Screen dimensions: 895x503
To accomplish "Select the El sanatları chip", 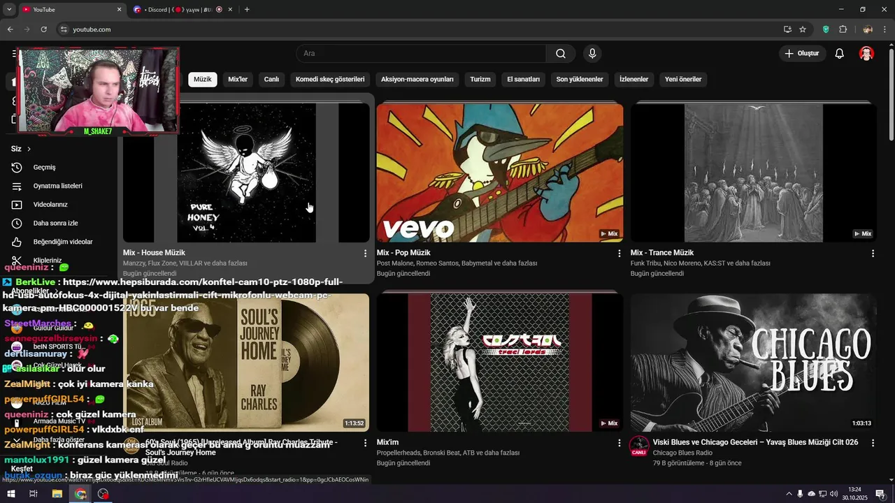I will click(x=523, y=80).
